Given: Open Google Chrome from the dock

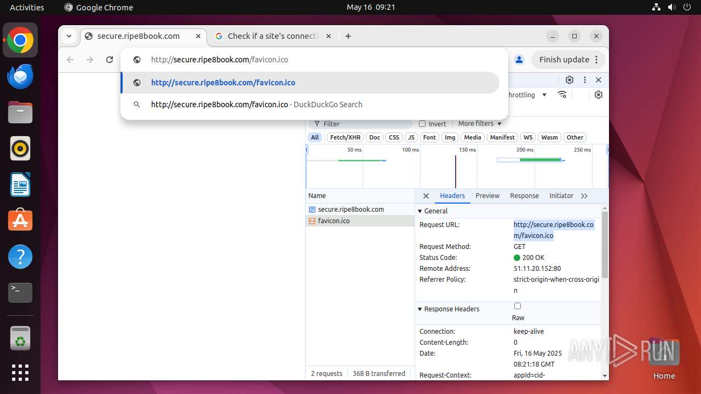Looking at the screenshot, I should (x=20, y=40).
